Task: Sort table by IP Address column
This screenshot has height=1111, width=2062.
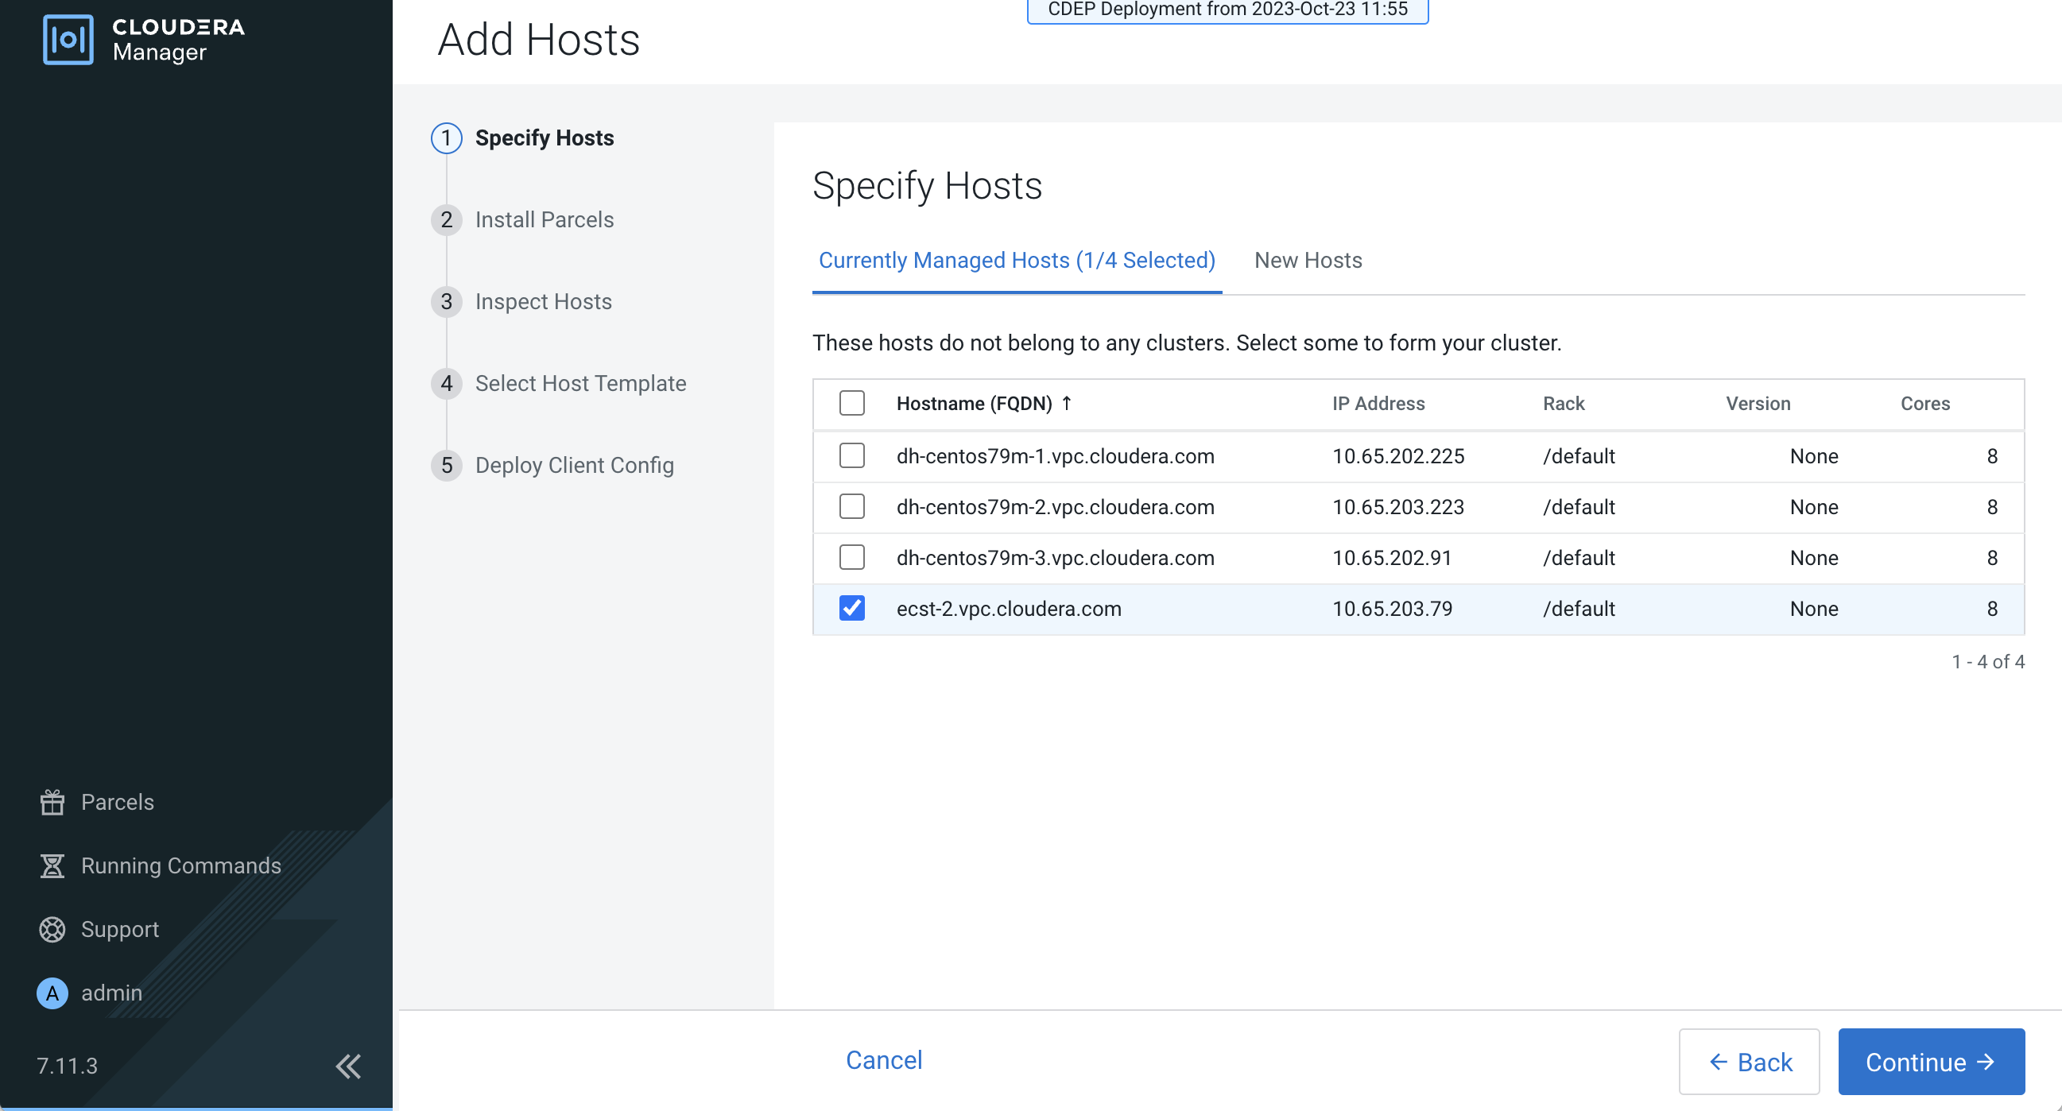Action: (1378, 404)
